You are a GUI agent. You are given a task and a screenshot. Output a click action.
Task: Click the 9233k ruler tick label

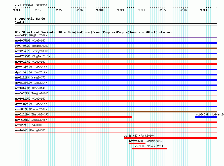[x=79, y=10]
